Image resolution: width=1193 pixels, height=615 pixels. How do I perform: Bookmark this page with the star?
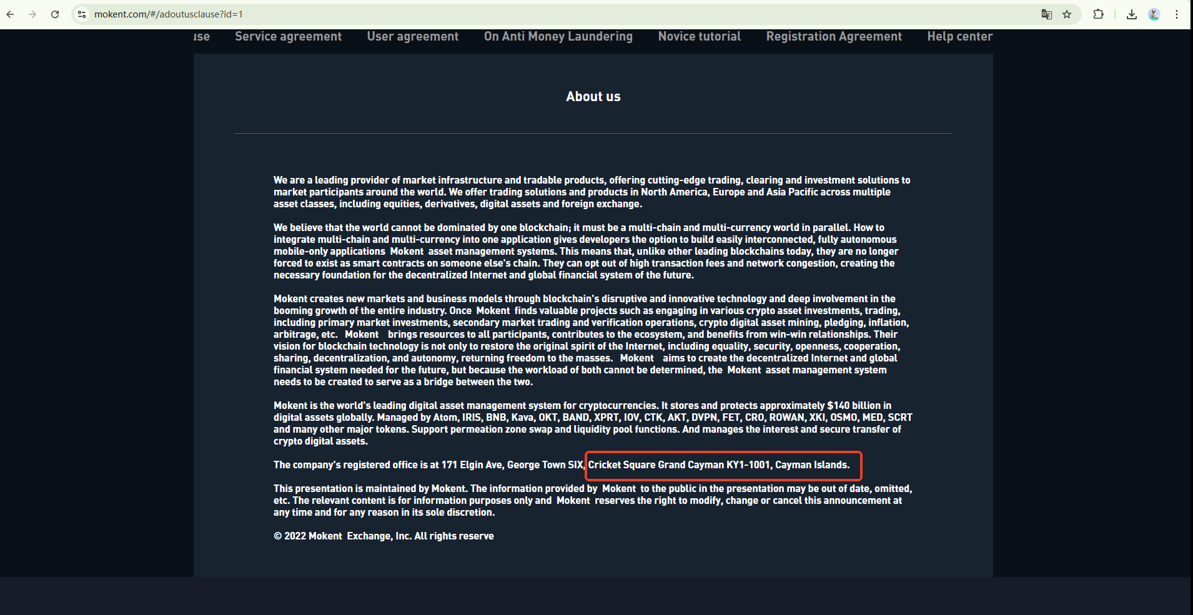tap(1067, 14)
